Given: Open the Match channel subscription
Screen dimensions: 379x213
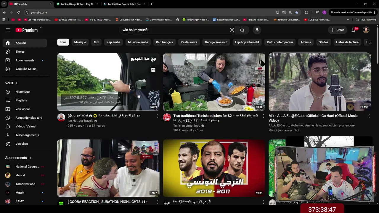Looking at the screenshot, I should 25,193.
